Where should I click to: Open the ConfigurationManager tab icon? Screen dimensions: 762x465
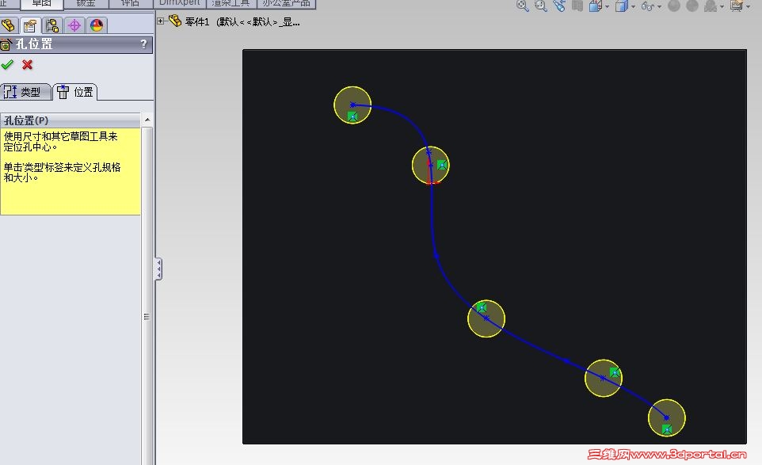(52, 25)
